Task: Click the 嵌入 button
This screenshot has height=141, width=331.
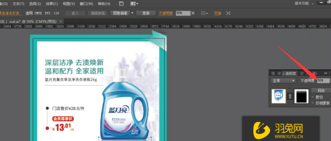Action: (75, 13)
